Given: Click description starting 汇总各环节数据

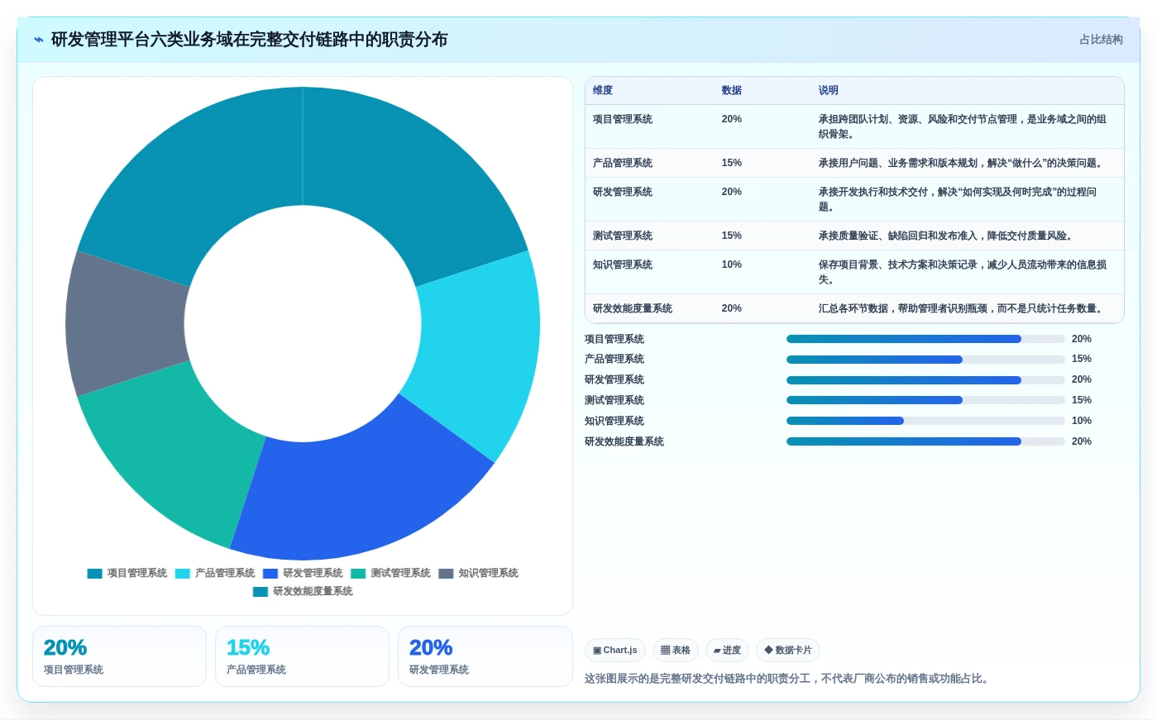Looking at the screenshot, I should pos(961,309).
